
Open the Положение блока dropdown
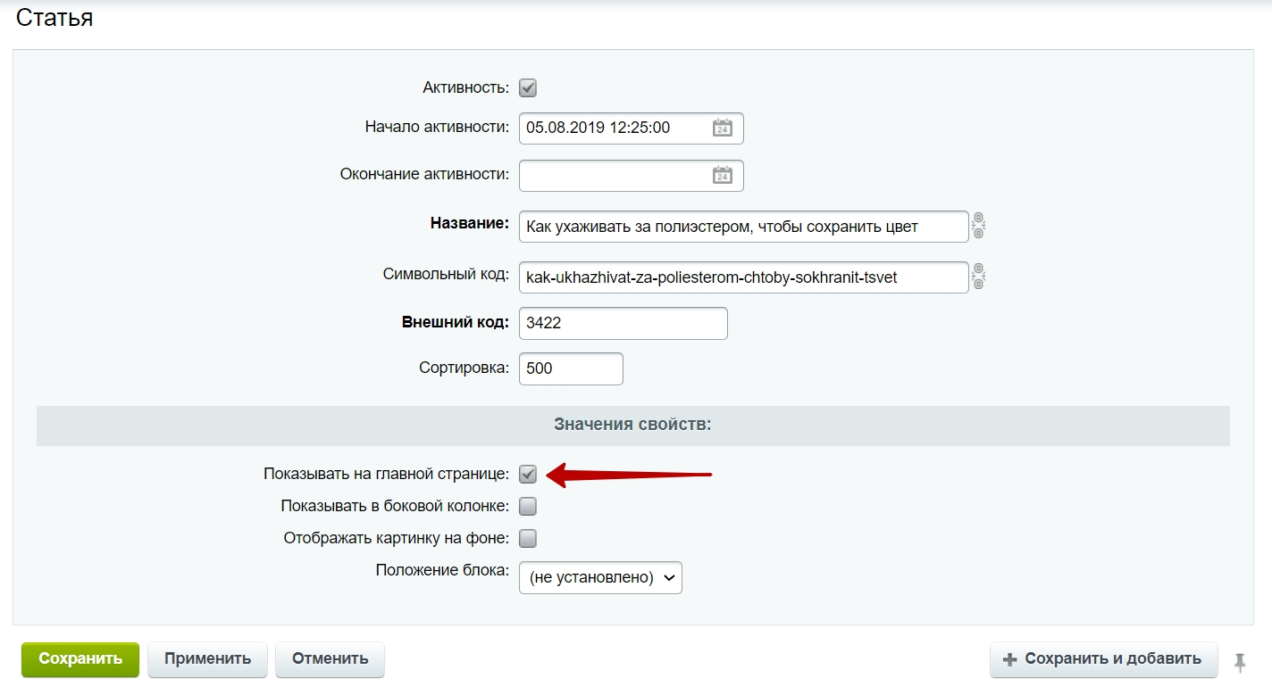(x=600, y=577)
